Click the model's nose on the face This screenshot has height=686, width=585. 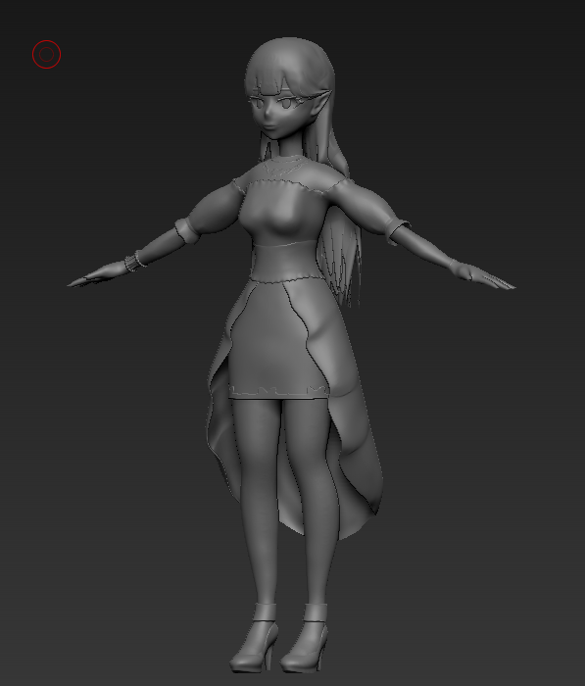pyautogui.click(x=268, y=115)
